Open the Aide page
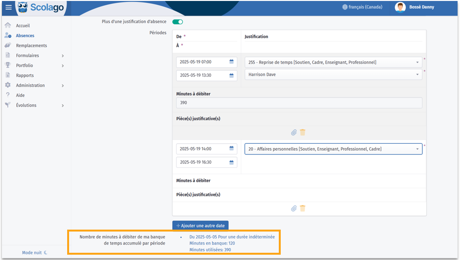Viewport: 460px width, 260px height. (x=20, y=95)
